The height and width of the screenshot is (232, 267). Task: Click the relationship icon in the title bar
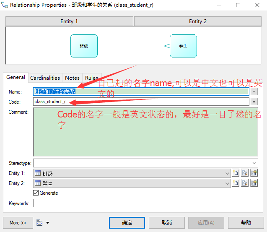5,5
